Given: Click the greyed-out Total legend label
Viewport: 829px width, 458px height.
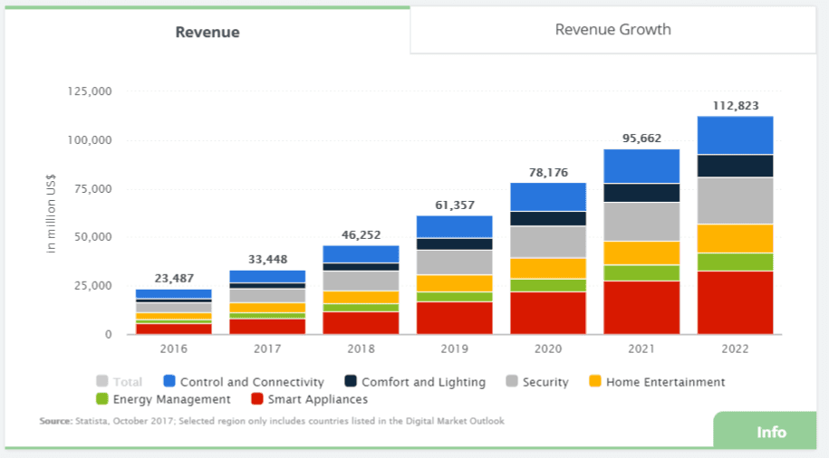Looking at the screenshot, I should pos(128,382).
